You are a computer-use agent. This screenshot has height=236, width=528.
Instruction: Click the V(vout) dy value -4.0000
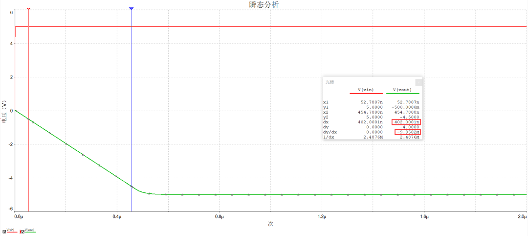(410, 127)
